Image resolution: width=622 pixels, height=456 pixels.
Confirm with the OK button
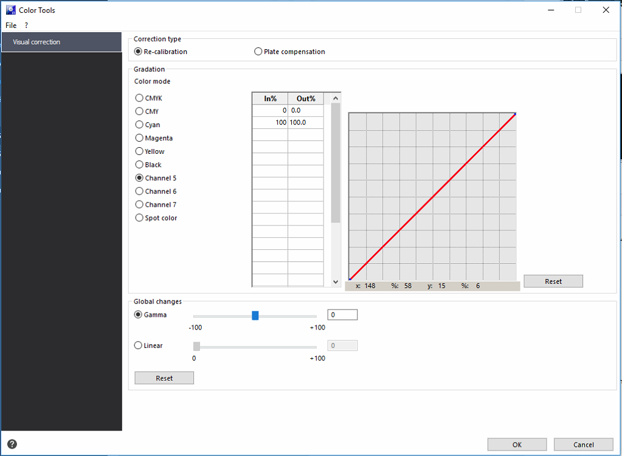pos(517,444)
